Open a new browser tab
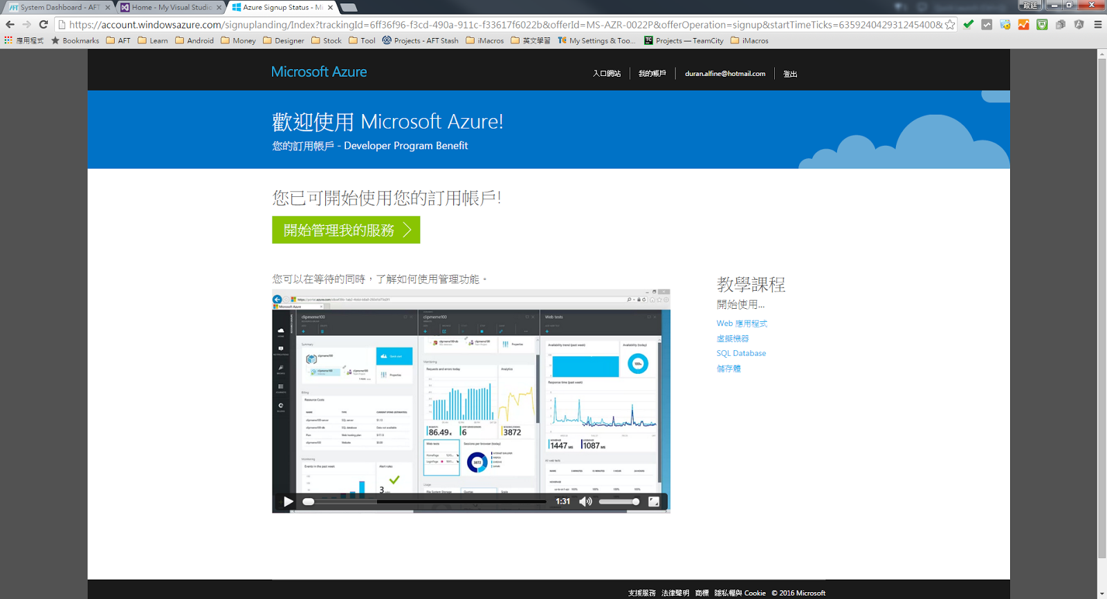 coord(349,8)
